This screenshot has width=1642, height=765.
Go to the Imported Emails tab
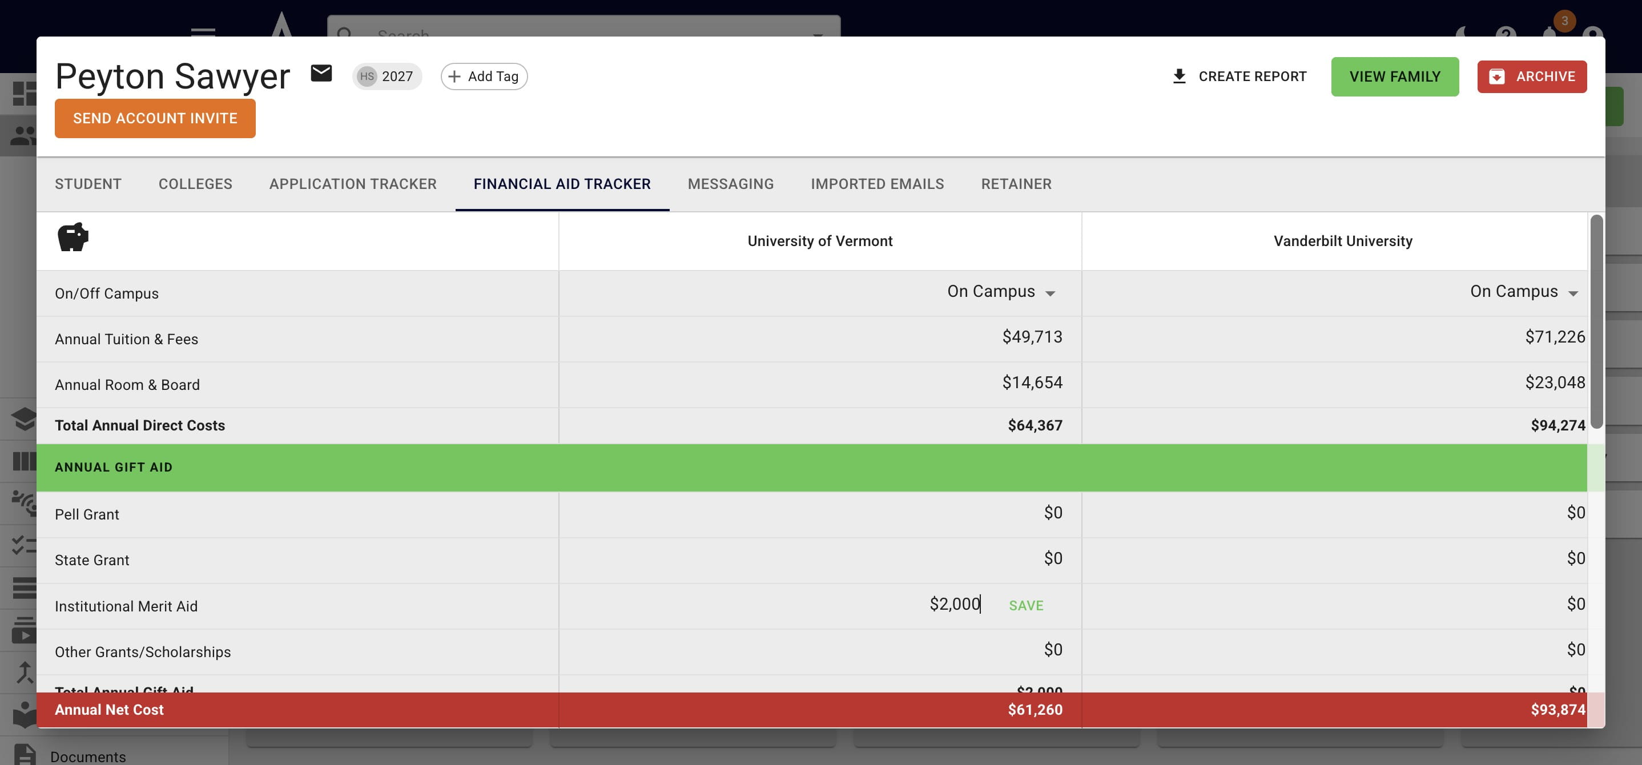[x=877, y=184]
